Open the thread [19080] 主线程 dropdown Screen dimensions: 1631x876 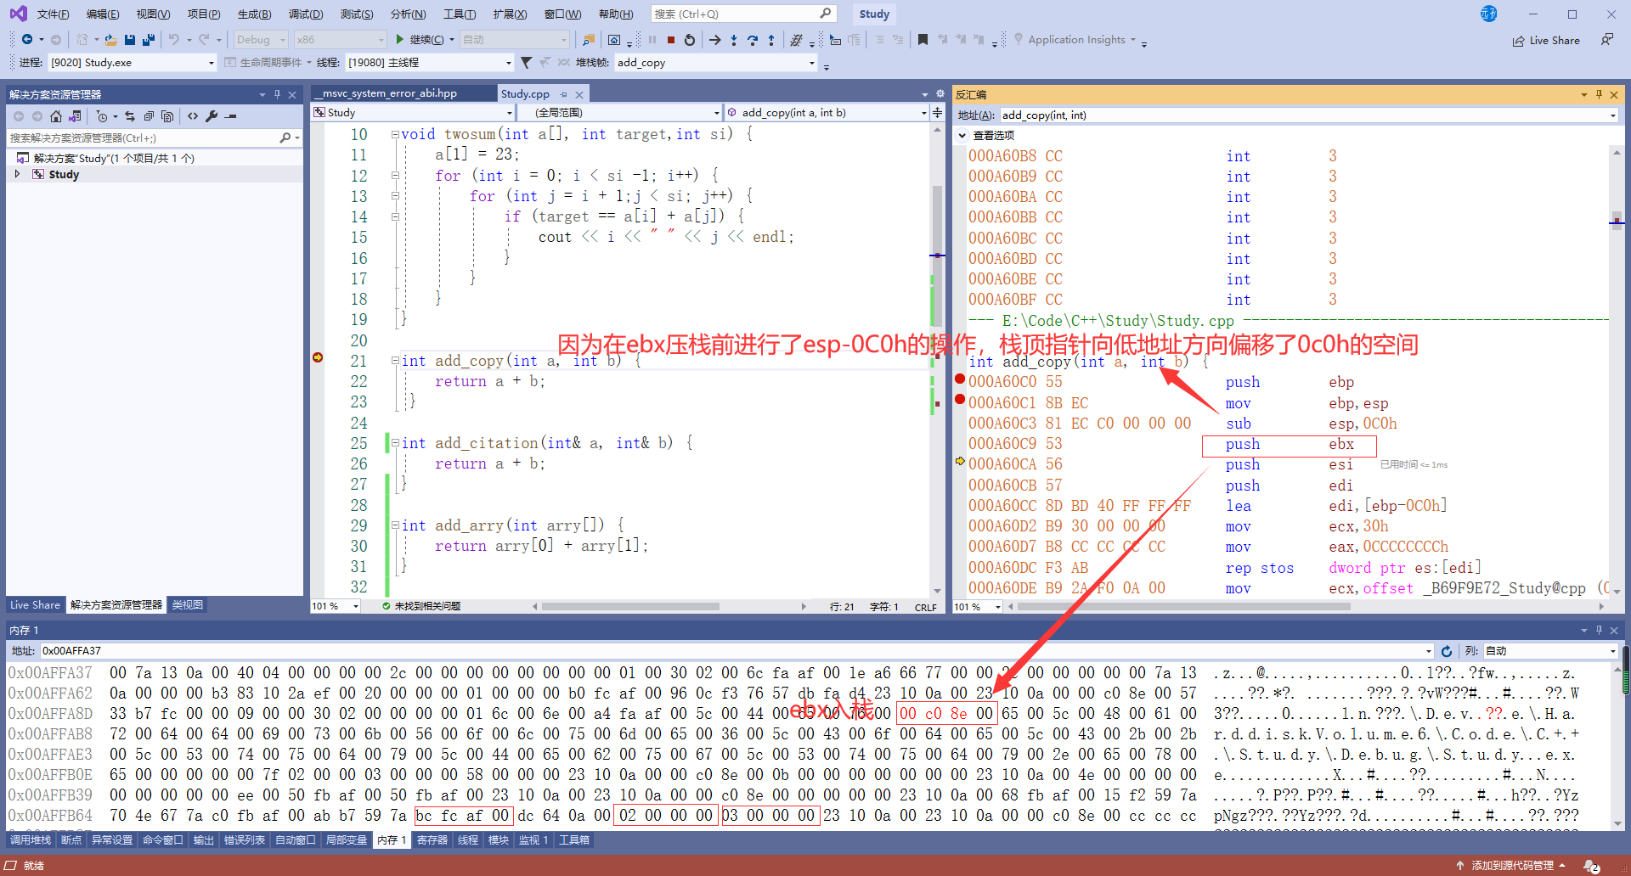pos(429,62)
